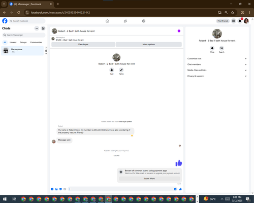Open Chrome three-dot menu

tap(249, 12)
